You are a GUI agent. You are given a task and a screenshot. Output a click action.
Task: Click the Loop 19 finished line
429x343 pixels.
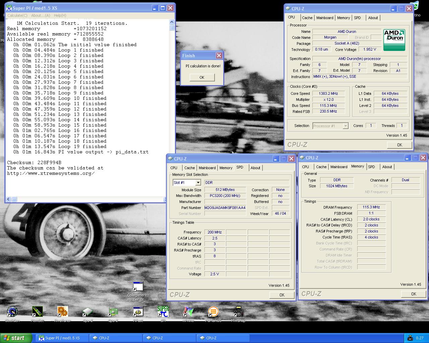60,146
